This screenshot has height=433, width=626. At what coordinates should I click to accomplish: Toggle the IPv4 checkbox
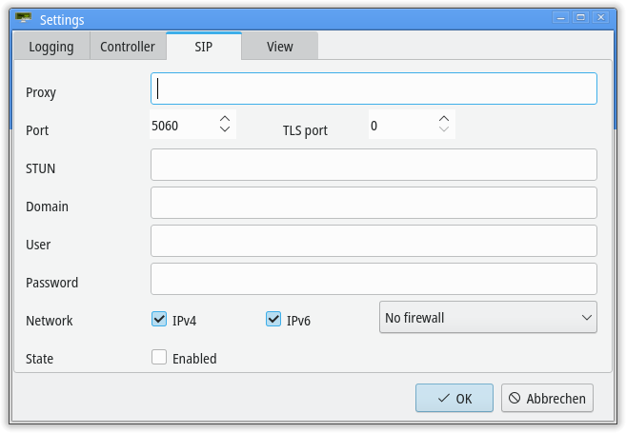pyautogui.click(x=159, y=319)
